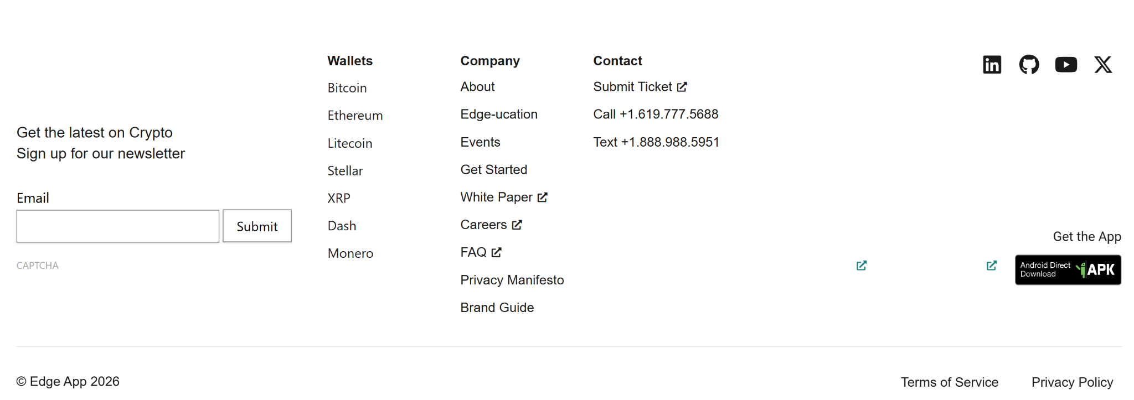
Task: Click the newsletter Email input field
Action: (118, 226)
